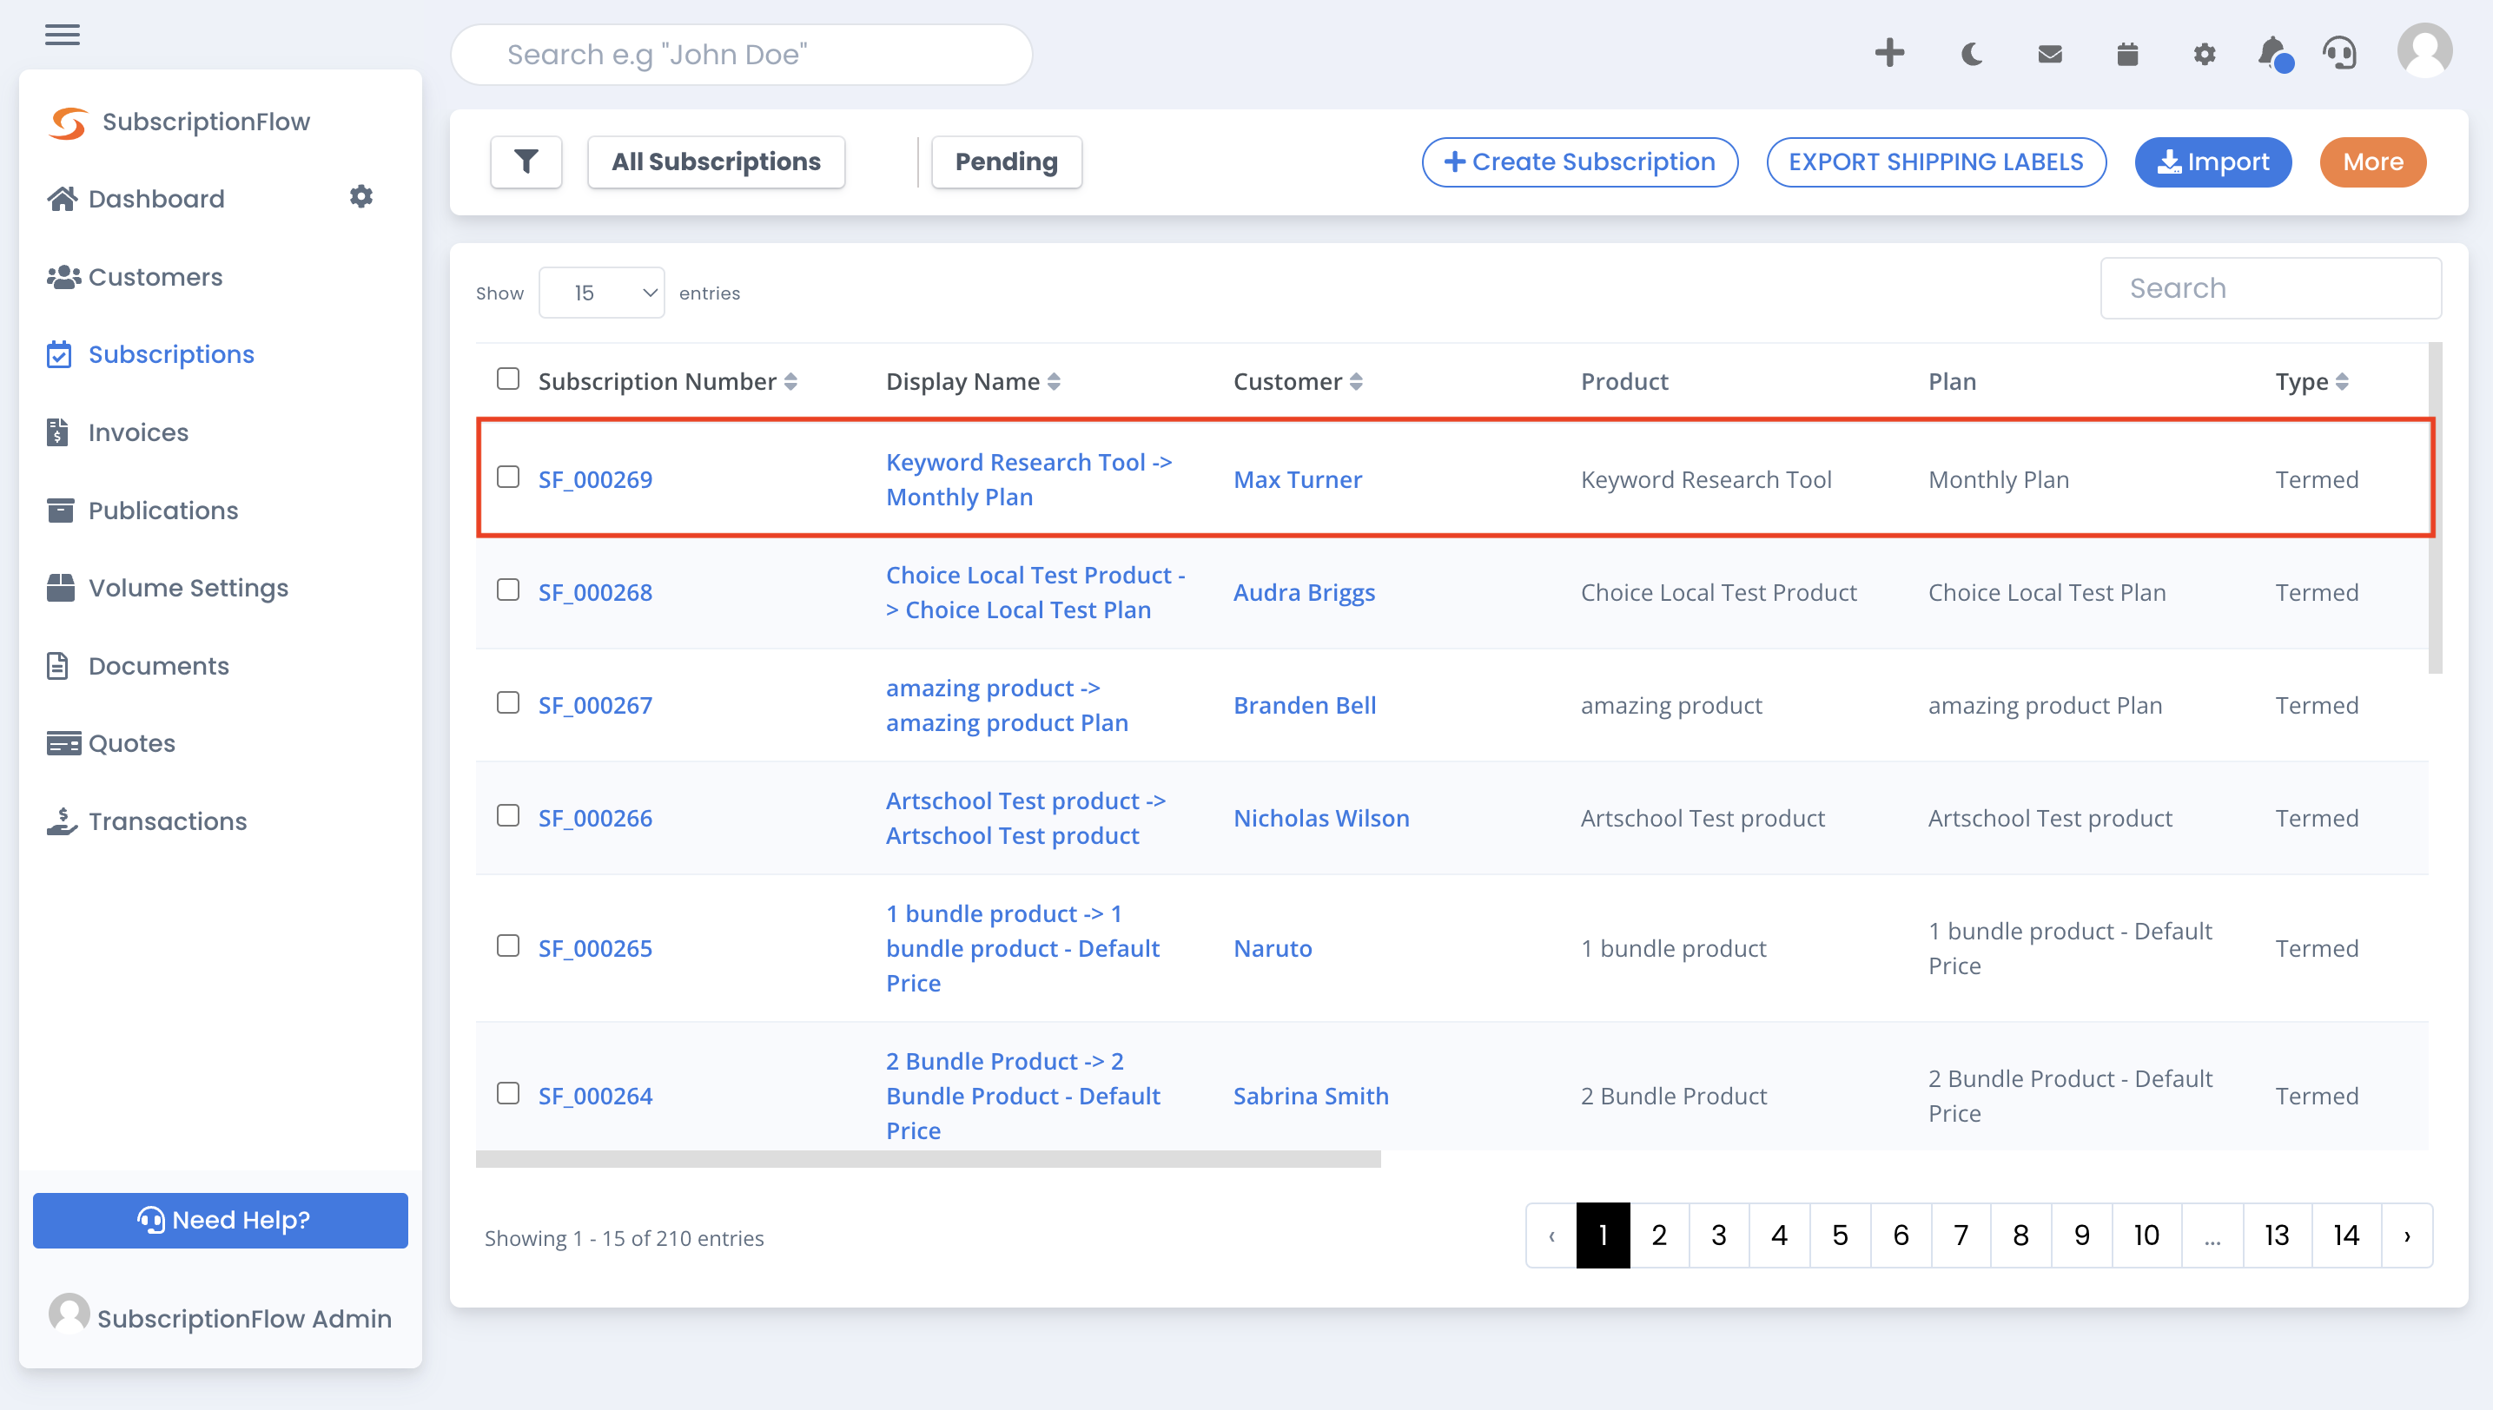Open the More actions menu
This screenshot has height=1410, width=2493.
(2373, 161)
